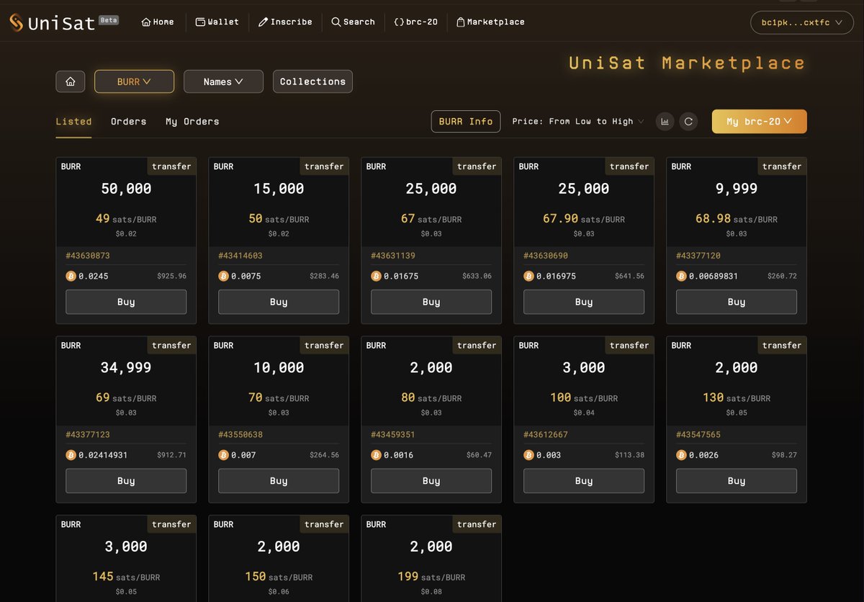
Task: Click Bitcoin icon next to 0.01675
Action: coord(376,276)
